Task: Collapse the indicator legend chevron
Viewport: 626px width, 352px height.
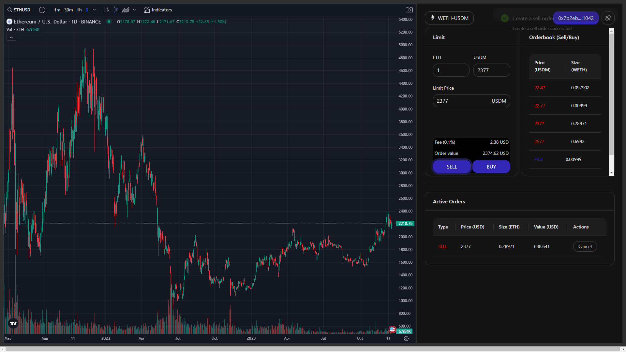Action: (x=11, y=37)
